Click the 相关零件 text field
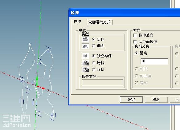Screen dimensions: 180x130 point(102,82)
